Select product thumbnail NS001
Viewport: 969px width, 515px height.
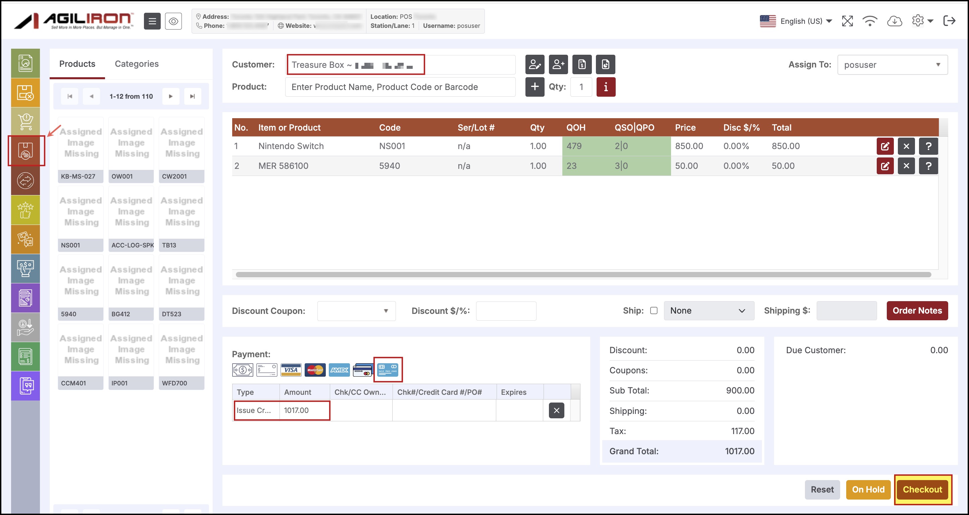81,219
